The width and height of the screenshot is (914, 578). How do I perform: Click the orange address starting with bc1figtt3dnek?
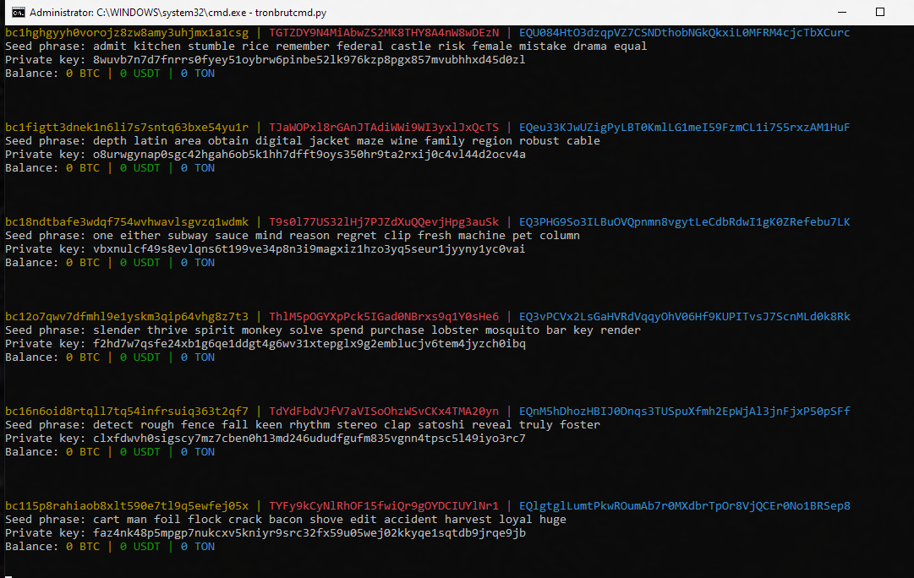[127, 128]
